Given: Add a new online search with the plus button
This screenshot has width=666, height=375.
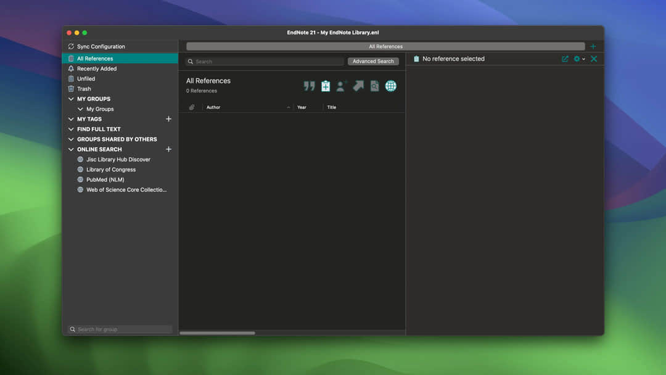Looking at the screenshot, I should [168, 149].
